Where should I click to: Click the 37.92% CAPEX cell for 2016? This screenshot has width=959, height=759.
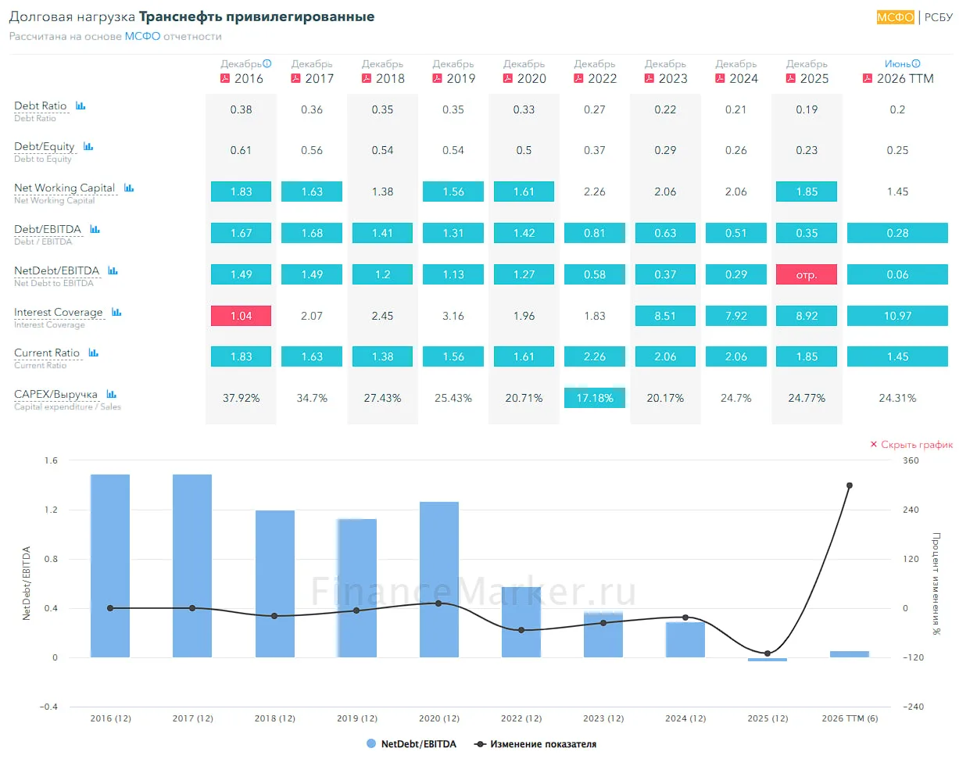pyautogui.click(x=242, y=398)
